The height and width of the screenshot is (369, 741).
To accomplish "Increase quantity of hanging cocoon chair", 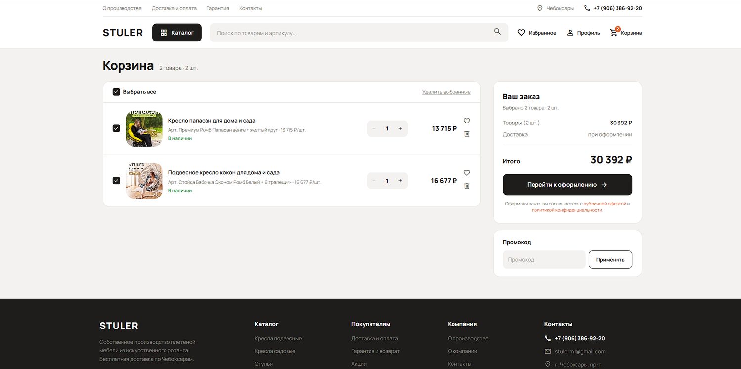I will tap(400, 181).
